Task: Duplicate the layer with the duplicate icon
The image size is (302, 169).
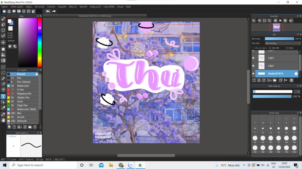Action: 280,80
